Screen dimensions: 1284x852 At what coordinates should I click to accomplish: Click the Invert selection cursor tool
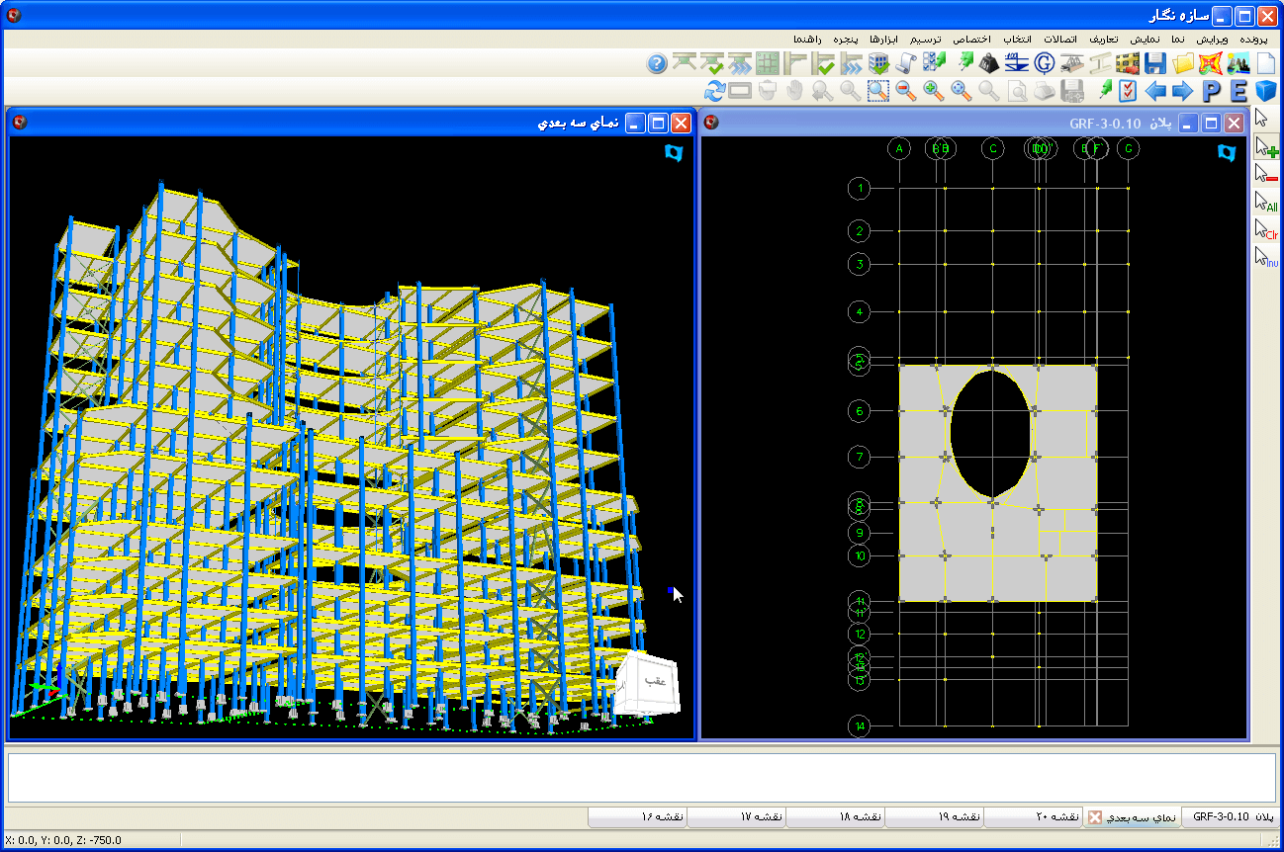(x=1266, y=258)
